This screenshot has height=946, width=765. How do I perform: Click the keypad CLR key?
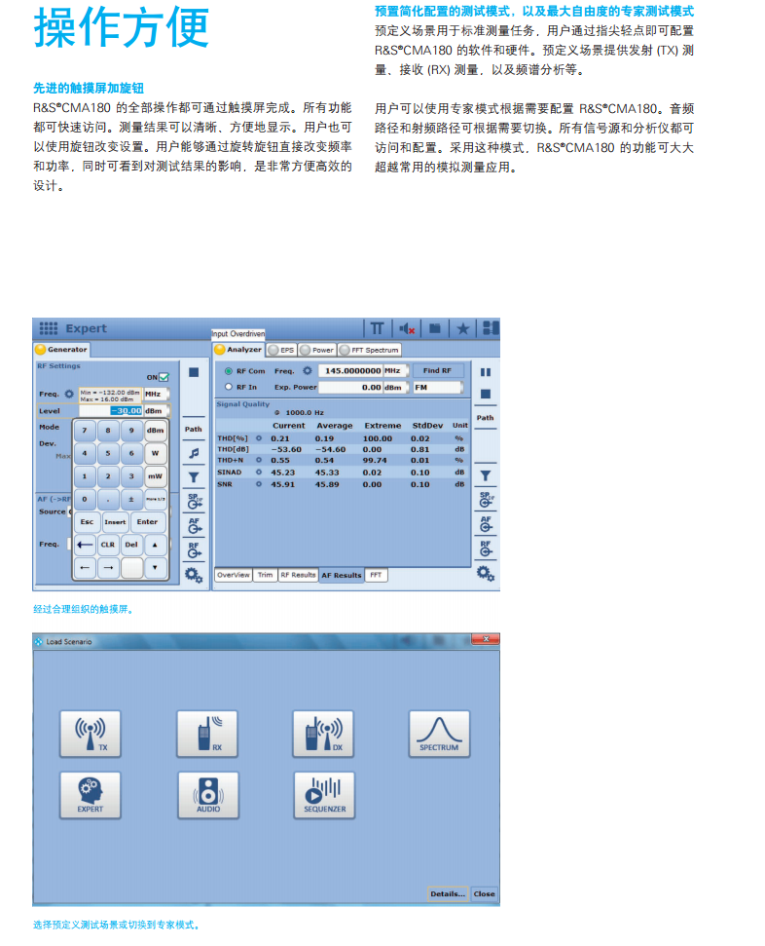pyautogui.click(x=108, y=545)
